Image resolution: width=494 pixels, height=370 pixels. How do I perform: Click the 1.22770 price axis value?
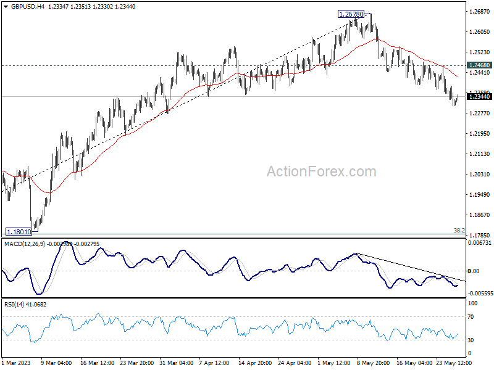coord(480,113)
